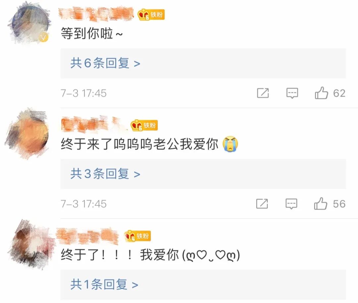Repost the second comment using share icon
This screenshot has width=358, height=303.
click(262, 204)
